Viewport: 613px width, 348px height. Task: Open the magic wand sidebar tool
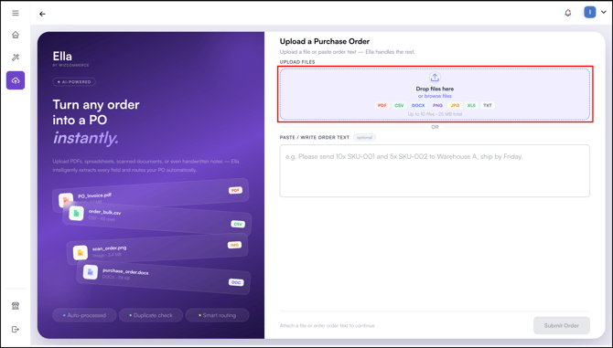tap(16, 58)
